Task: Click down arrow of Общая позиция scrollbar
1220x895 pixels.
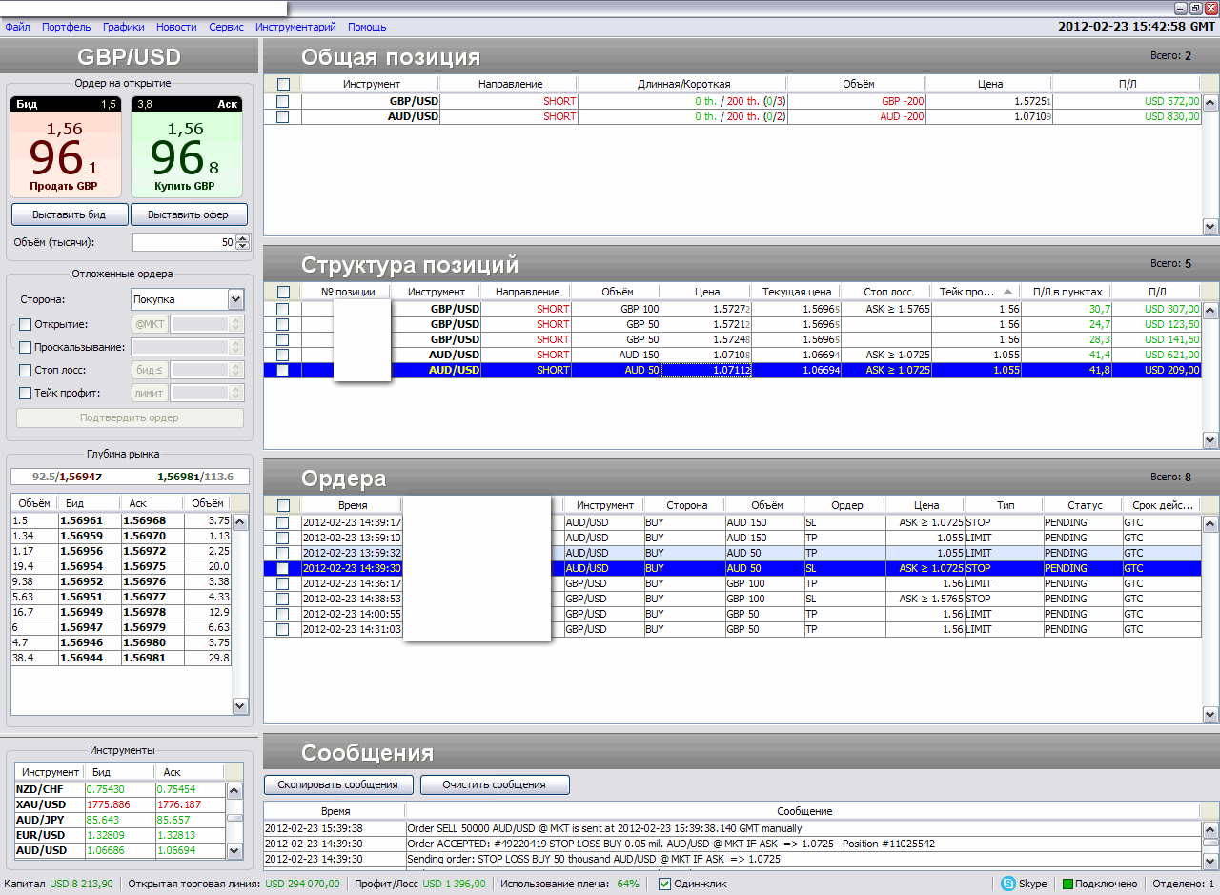Action: 1210,227
